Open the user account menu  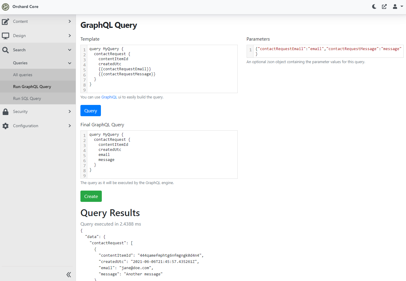(398, 7)
